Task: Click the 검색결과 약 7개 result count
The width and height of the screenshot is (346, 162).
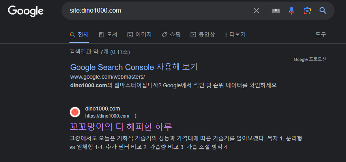Action: pos(100,52)
